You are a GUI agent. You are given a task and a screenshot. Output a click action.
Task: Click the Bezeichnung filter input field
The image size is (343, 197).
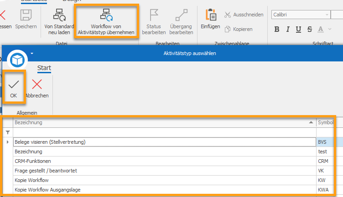(x=165, y=132)
